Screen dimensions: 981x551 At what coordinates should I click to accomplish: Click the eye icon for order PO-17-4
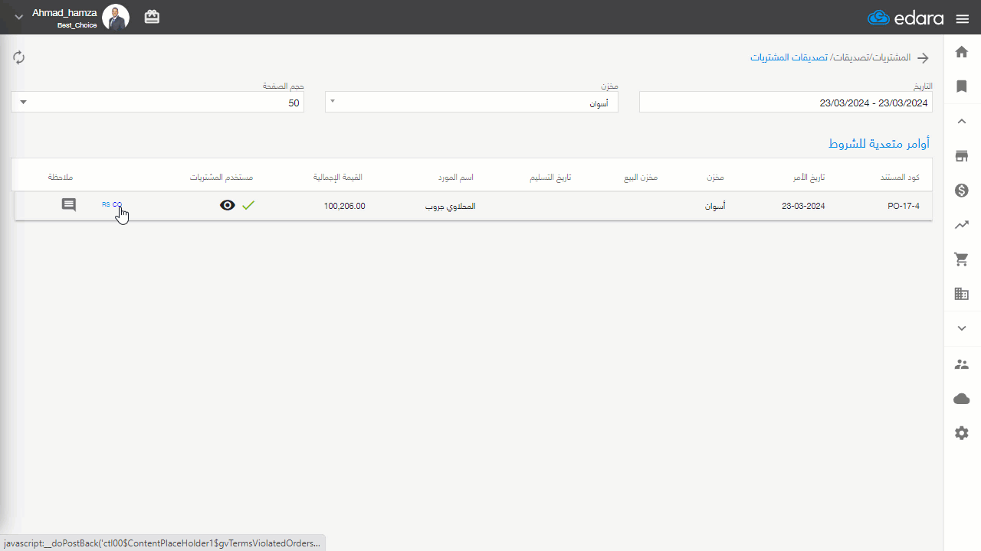click(228, 205)
